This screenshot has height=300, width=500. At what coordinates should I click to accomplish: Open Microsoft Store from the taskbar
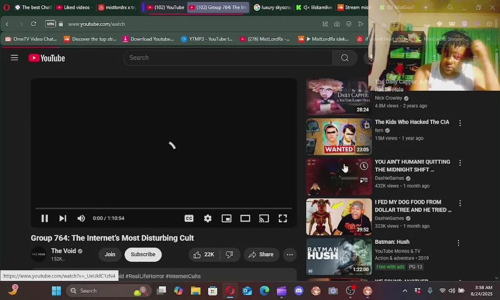(212, 290)
